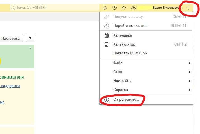Expand the Окна submenu arrow
Viewport: 200px width, 134px height.
pyautogui.click(x=190, y=72)
